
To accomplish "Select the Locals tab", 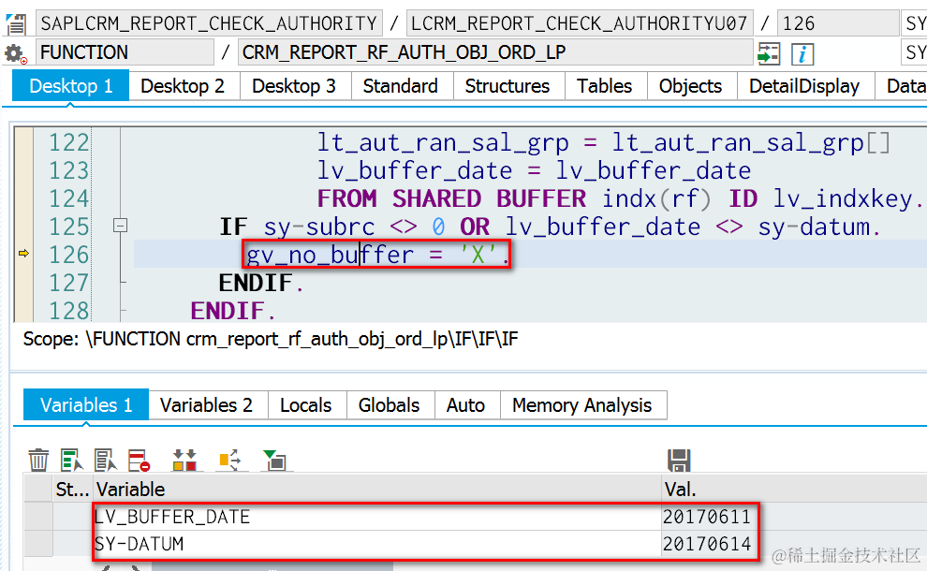I will [305, 405].
